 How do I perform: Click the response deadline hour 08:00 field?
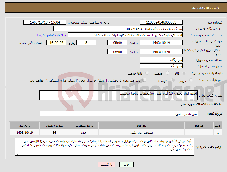click(117, 43)
